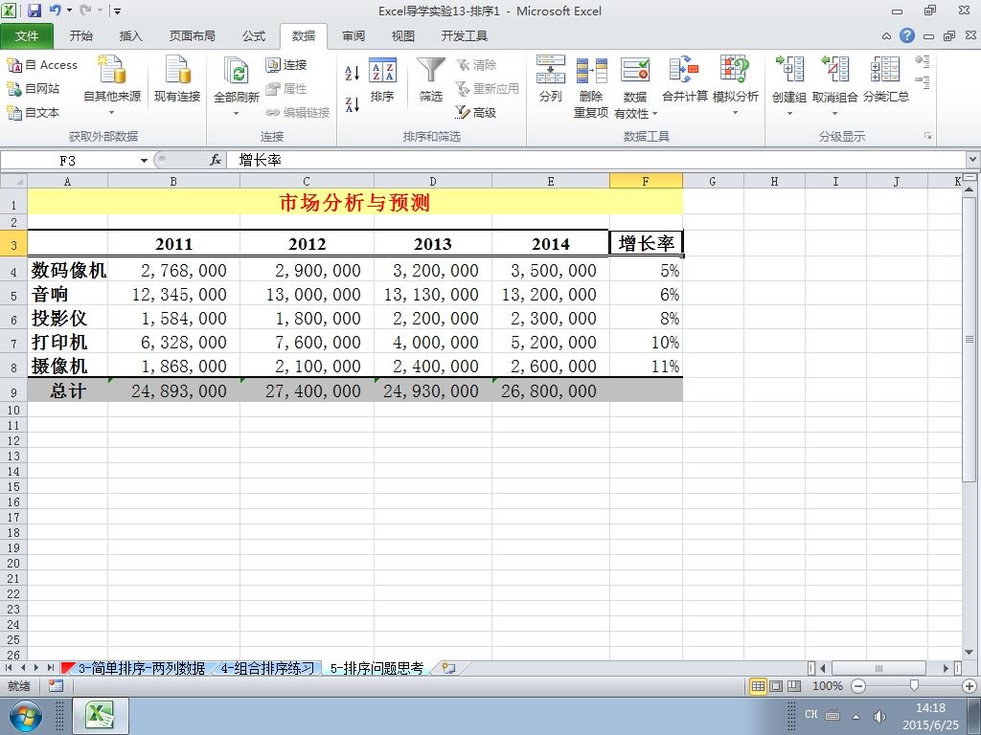Click the 100% zoom level button
Screen dimensions: 981x735
tap(827, 686)
